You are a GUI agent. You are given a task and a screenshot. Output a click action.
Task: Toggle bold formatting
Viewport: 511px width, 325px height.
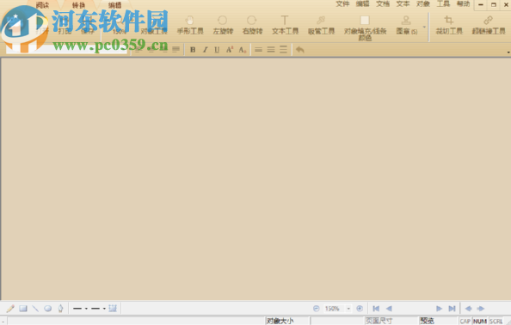click(x=193, y=50)
